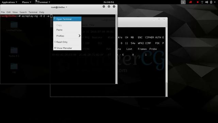Click the battery status icon
Viewport: 218px width, 123px height.
pyautogui.click(x=211, y=2)
